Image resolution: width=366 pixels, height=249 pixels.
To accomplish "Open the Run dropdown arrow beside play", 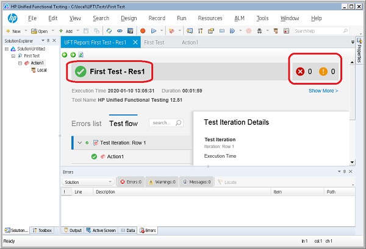I will point(161,31).
